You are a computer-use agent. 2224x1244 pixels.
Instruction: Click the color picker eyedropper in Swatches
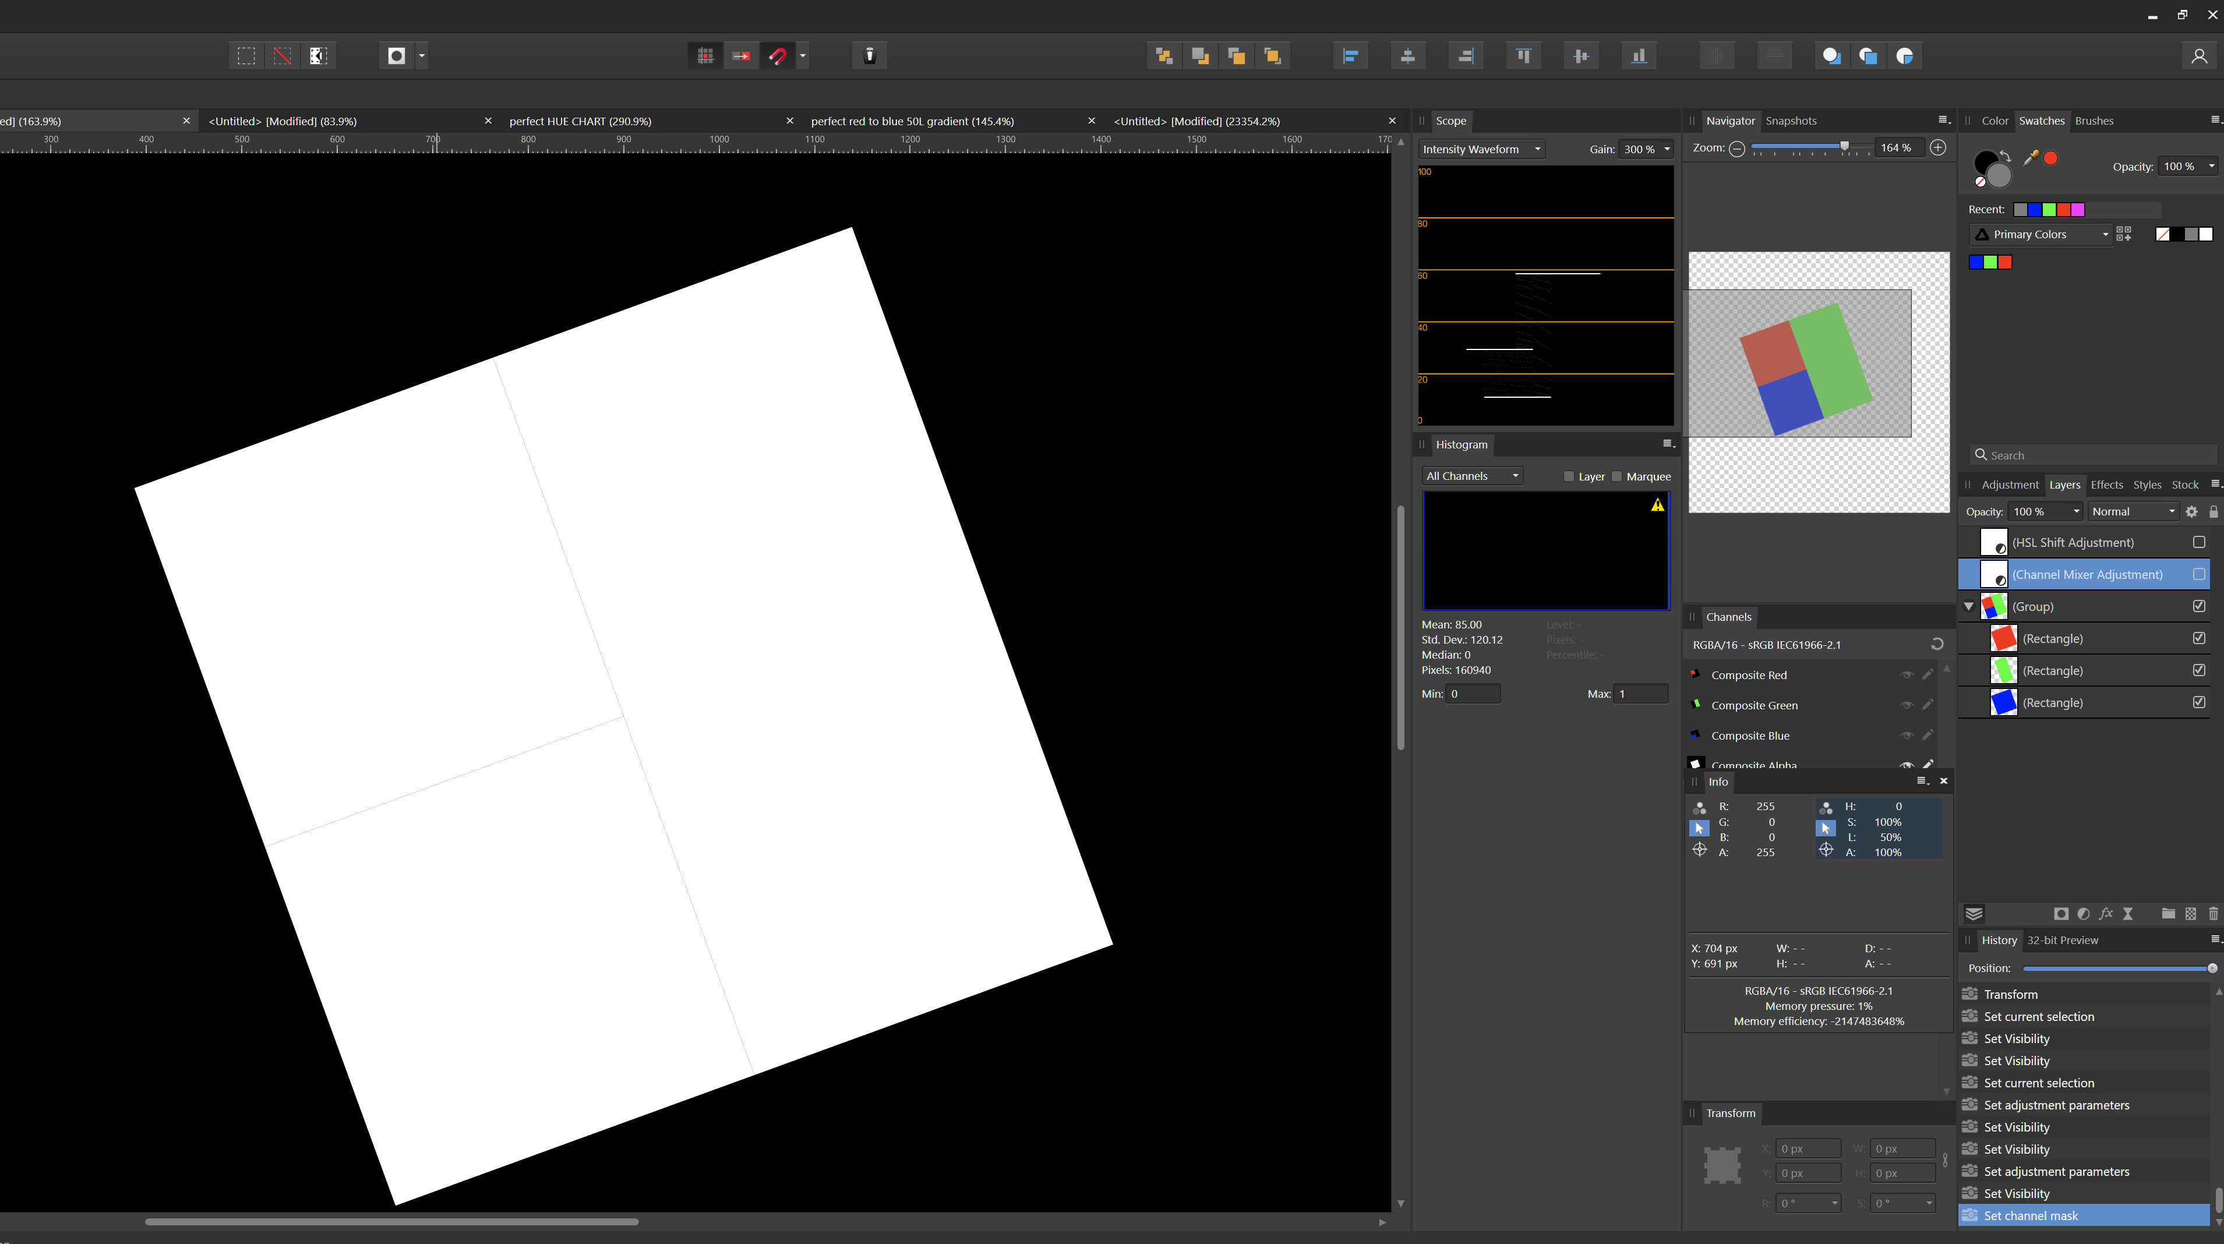[x=2031, y=157]
